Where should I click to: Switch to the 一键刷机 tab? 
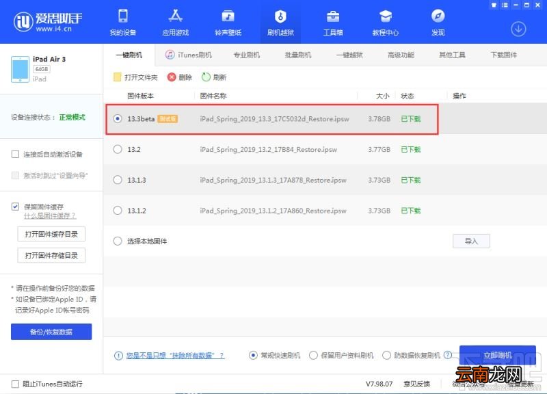129,55
